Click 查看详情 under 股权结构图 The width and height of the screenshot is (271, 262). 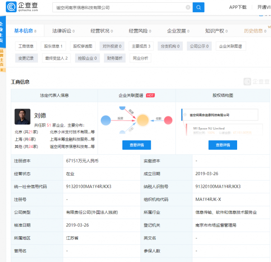click(x=223, y=145)
